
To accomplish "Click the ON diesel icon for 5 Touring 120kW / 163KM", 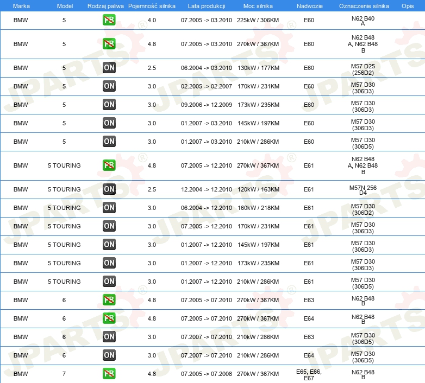I will click(109, 189).
